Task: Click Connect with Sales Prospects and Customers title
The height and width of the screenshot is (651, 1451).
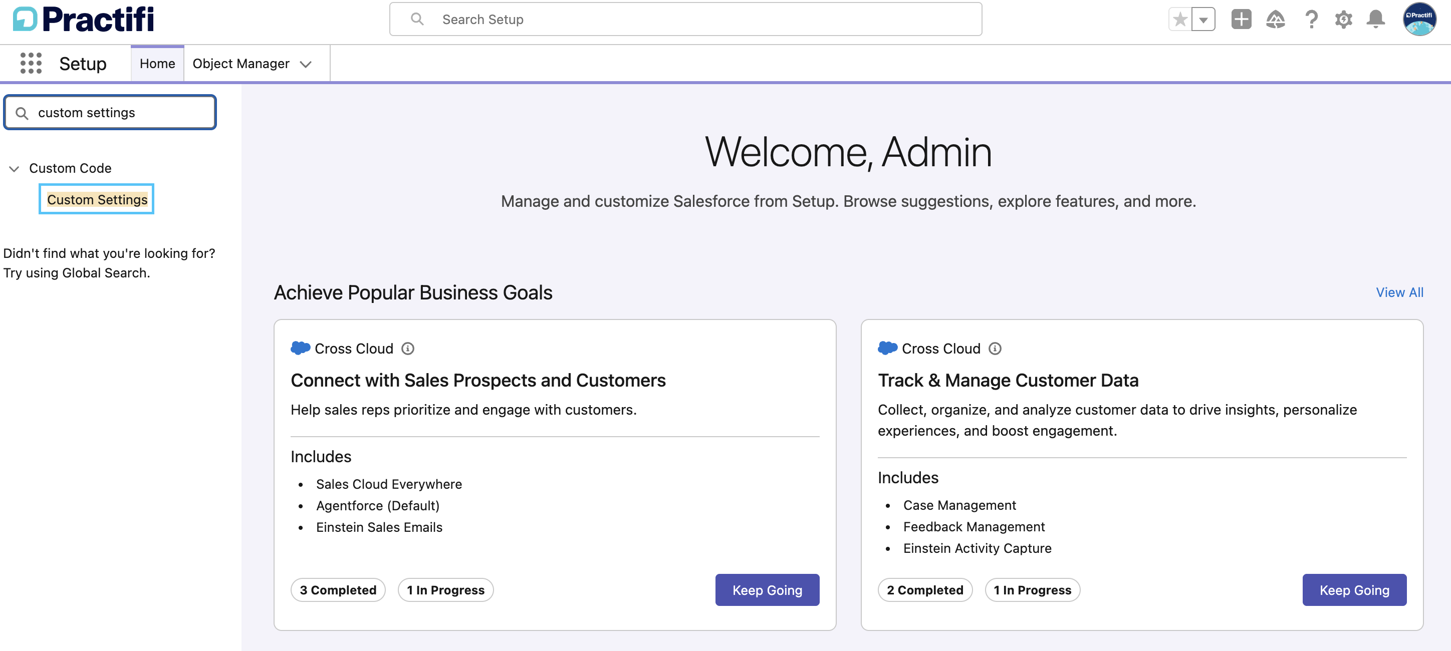Action: coord(477,380)
